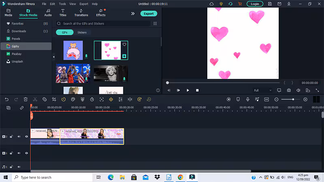The width and height of the screenshot is (324, 182).
Task: Open the duration timer icon
Action: point(92,99)
